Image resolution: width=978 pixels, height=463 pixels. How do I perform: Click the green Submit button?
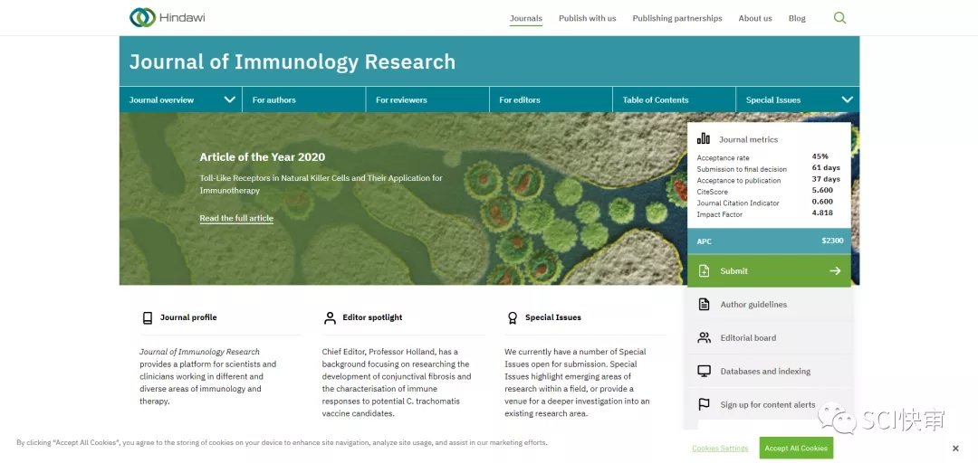769,271
